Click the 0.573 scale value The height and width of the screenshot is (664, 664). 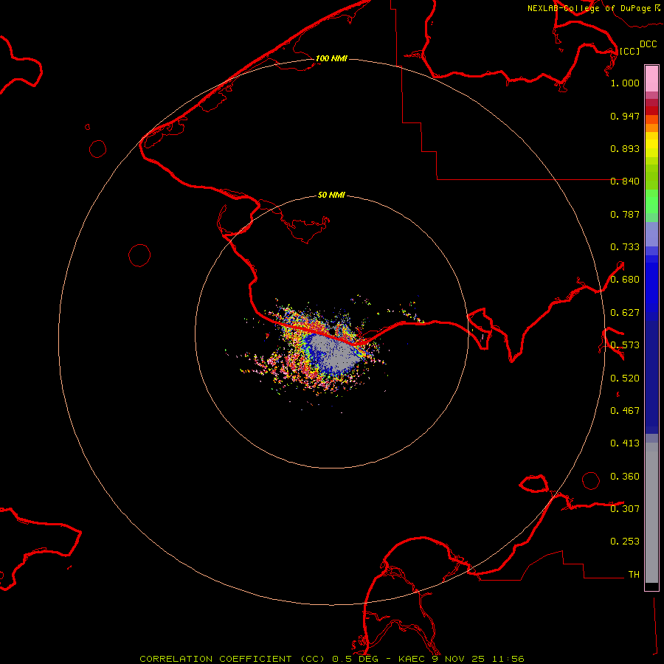pos(625,345)
